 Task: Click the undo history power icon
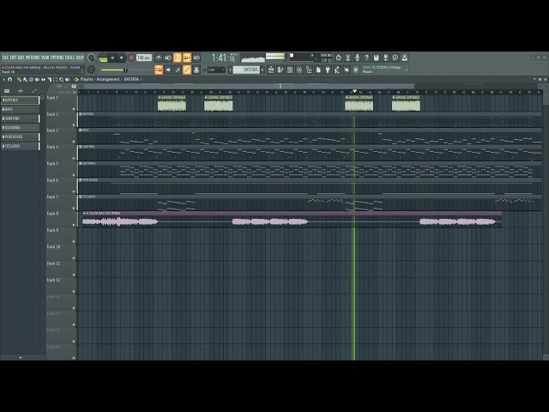pyautogui.click(x=339, y=58)
